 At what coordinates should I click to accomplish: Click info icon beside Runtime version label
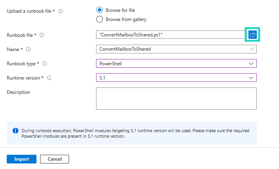tap(49, 78)
